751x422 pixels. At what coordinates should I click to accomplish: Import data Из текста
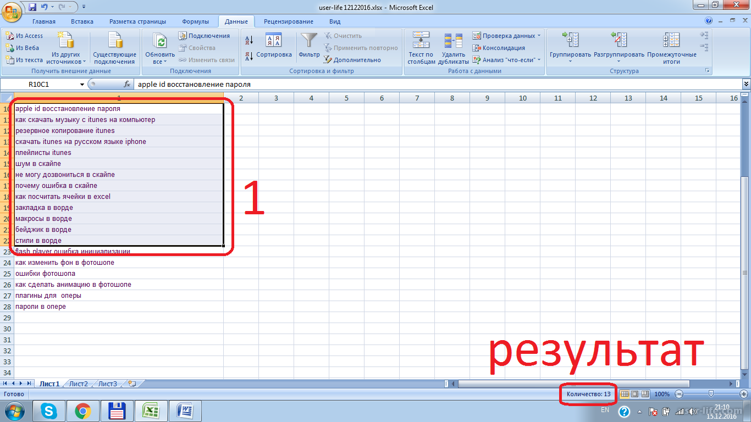pyautogui.click(x=24, y=60)
